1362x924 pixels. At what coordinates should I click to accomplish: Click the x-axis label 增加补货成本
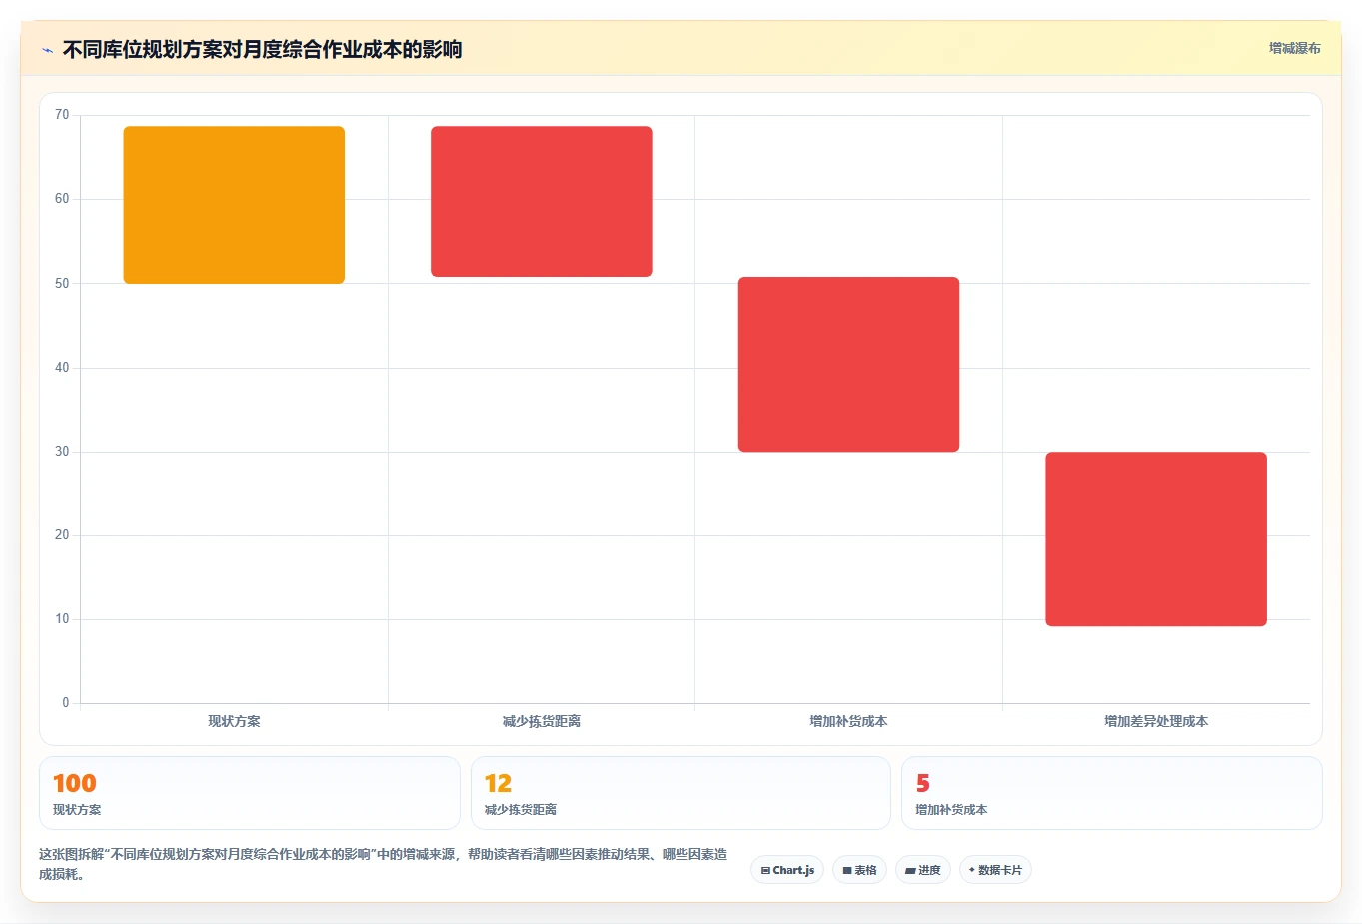click(848, 721)
